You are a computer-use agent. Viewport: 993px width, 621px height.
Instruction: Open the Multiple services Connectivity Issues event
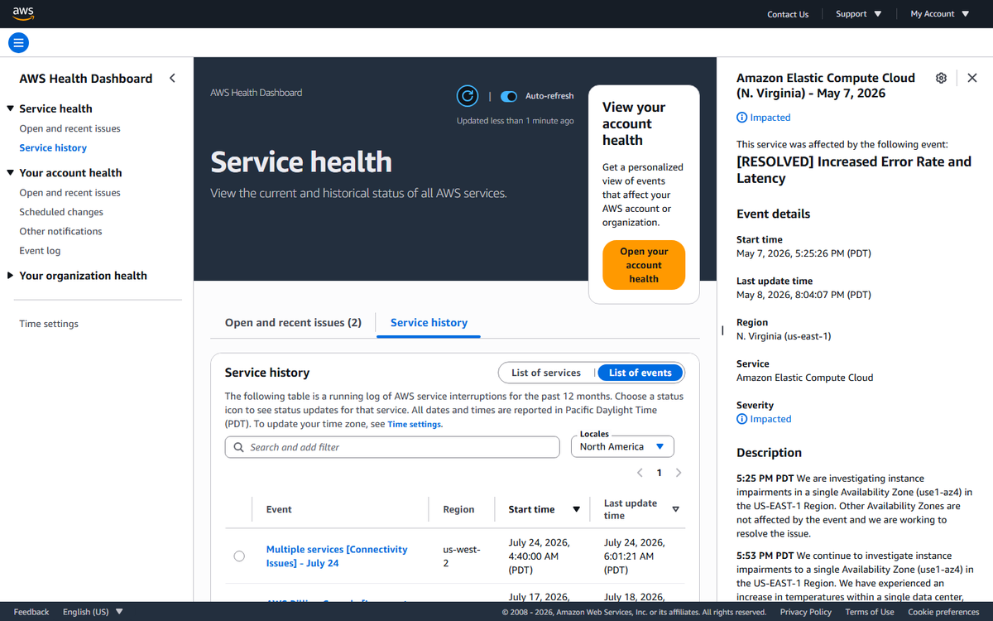(337, 556)
